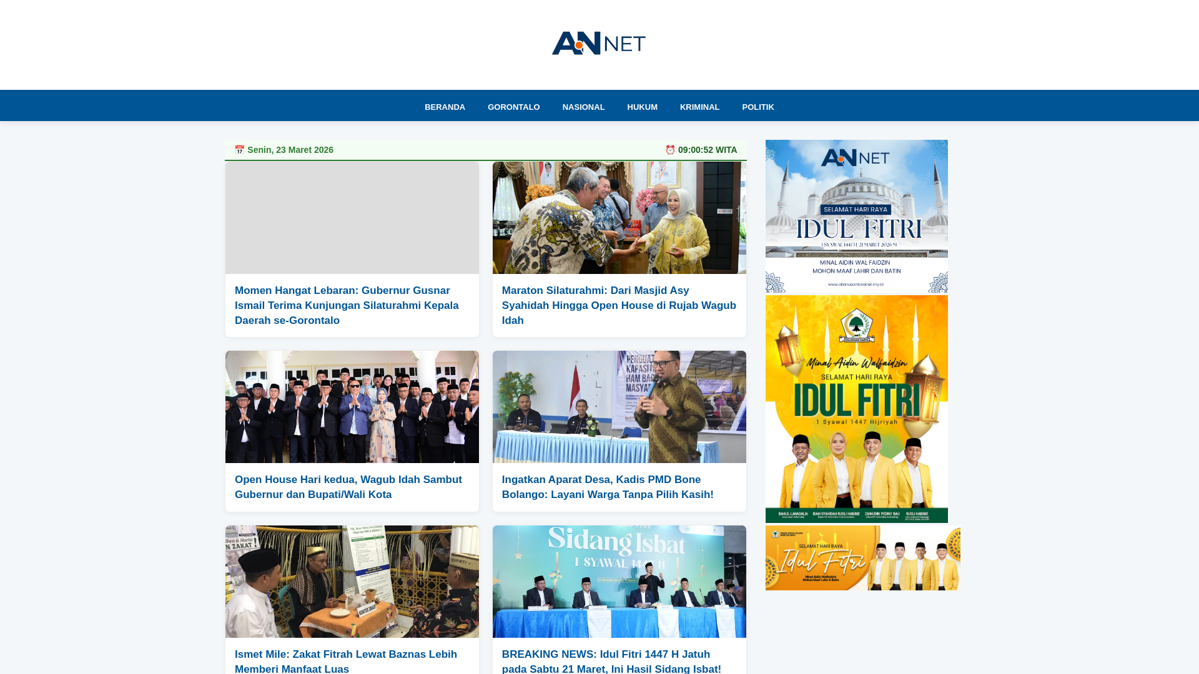Click the time text "09:00:52 WITA"

pyautogui.click(x=708, y=150)
